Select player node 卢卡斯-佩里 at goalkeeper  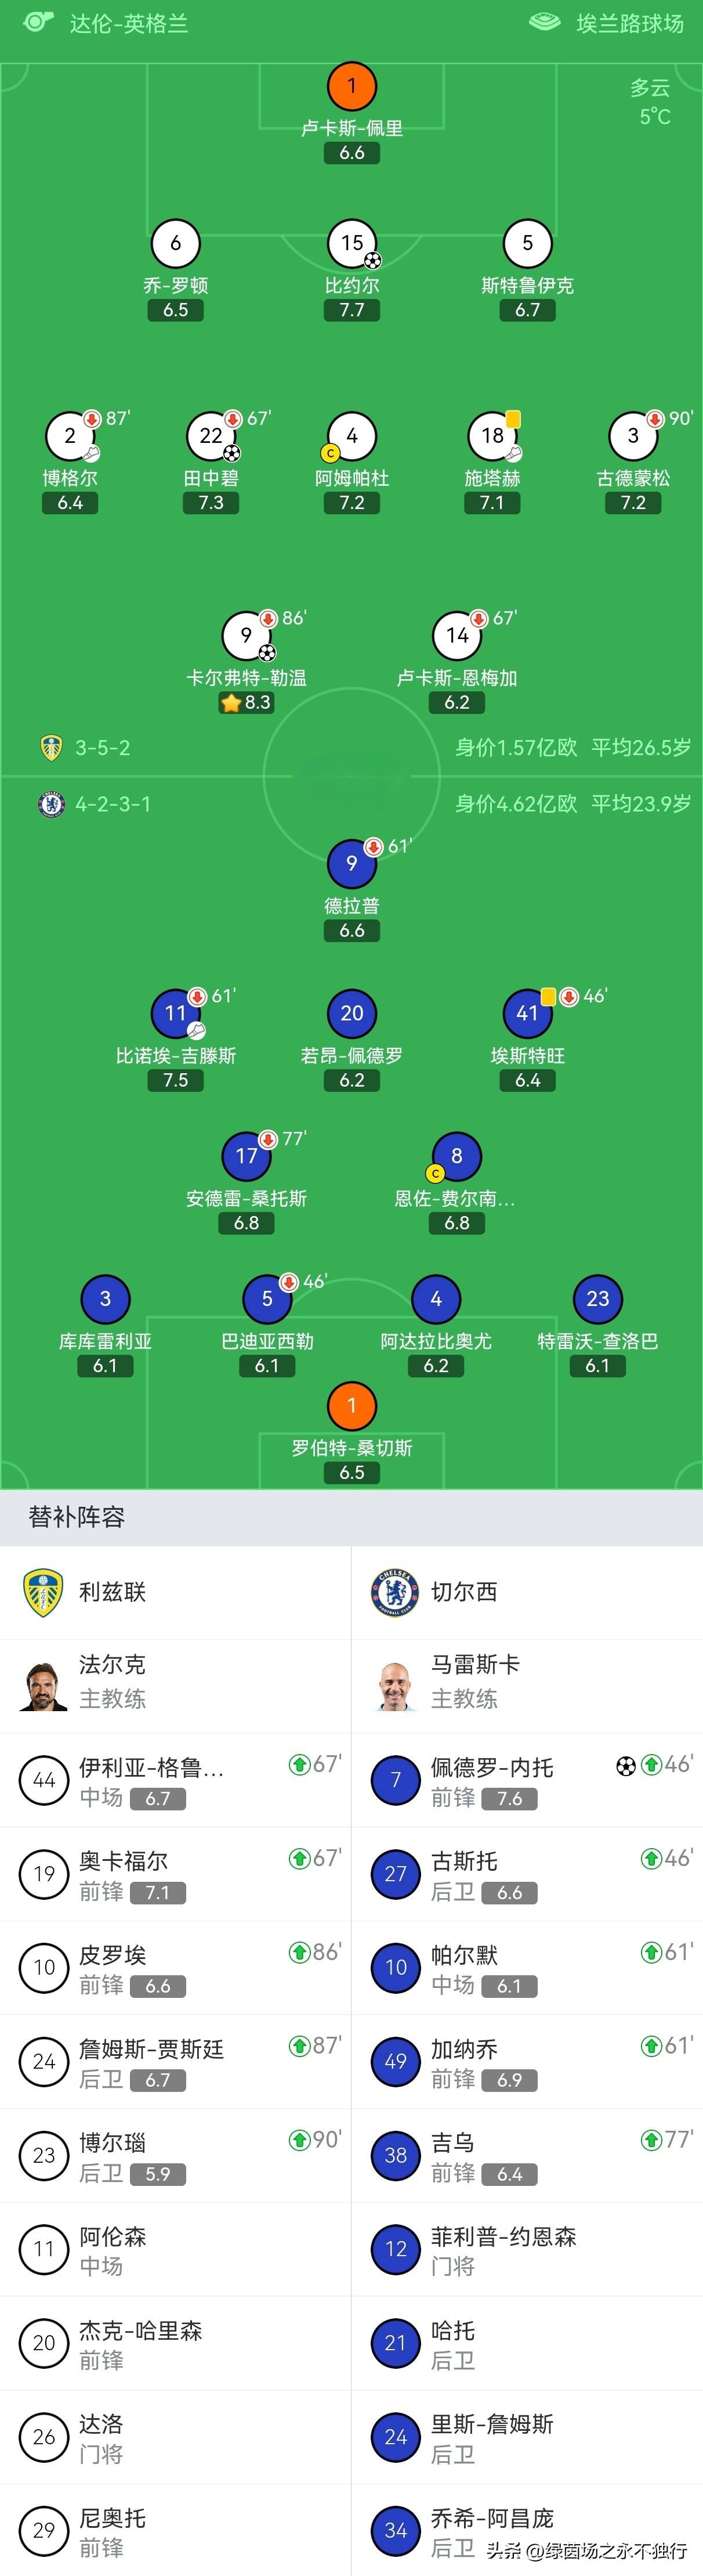pyautogui.click(x=352, y=85)
